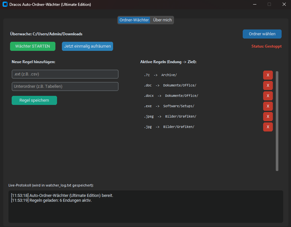Remove the .exe rule with the X button
Viewport: 291px width, 227px height.
[268, 106]
